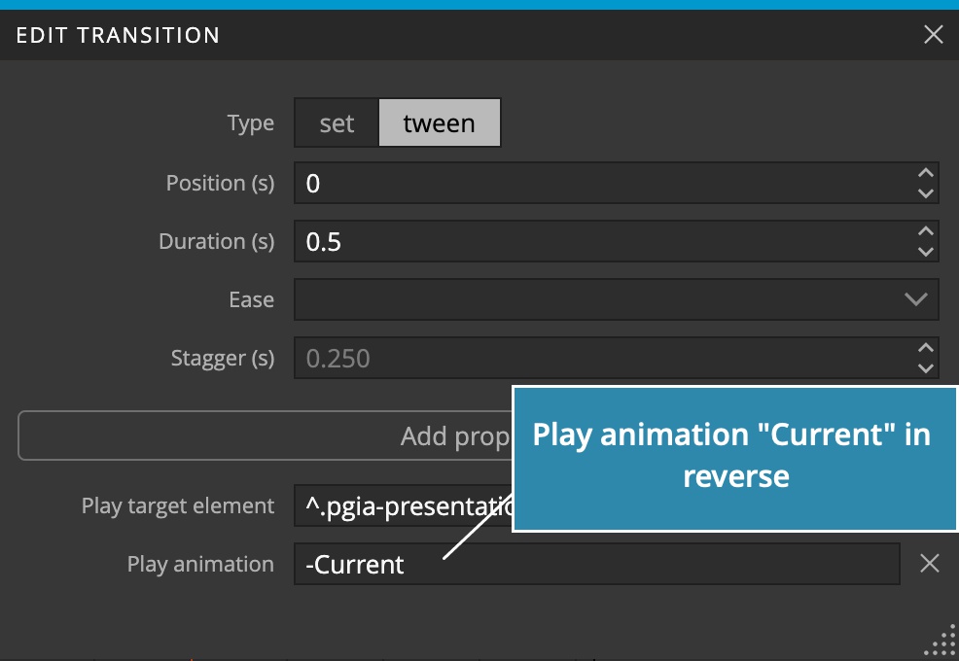Image resolution: width=959 pixels, height=661 pixels.
Task: Edit the Play target element field
Action: point(403,505)
